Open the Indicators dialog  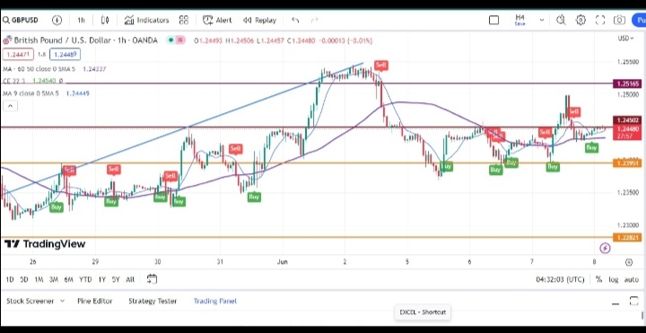pos(146,20)
